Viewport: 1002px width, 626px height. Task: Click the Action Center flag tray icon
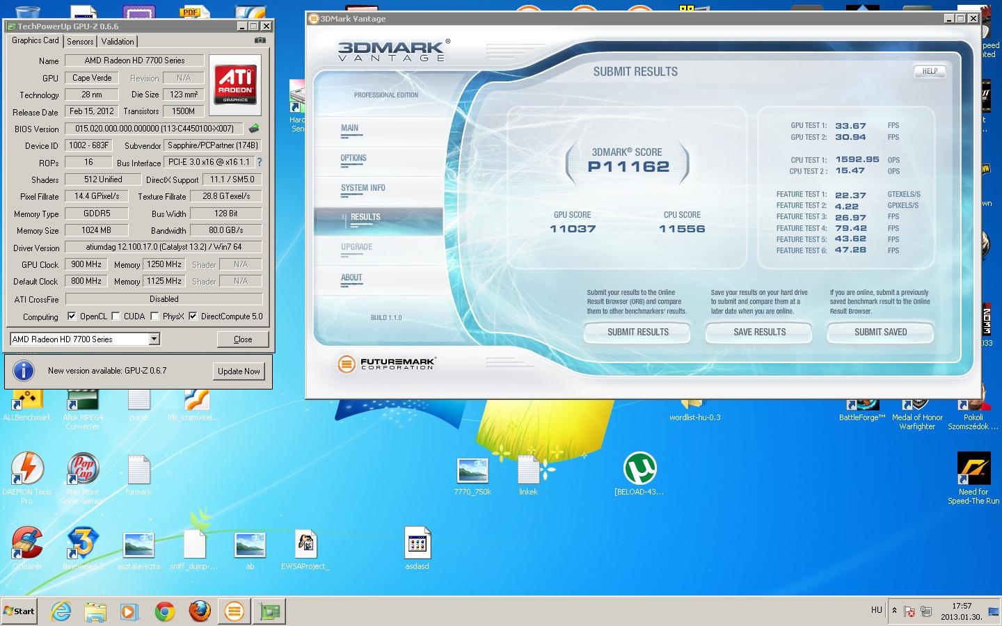[909, 611]
